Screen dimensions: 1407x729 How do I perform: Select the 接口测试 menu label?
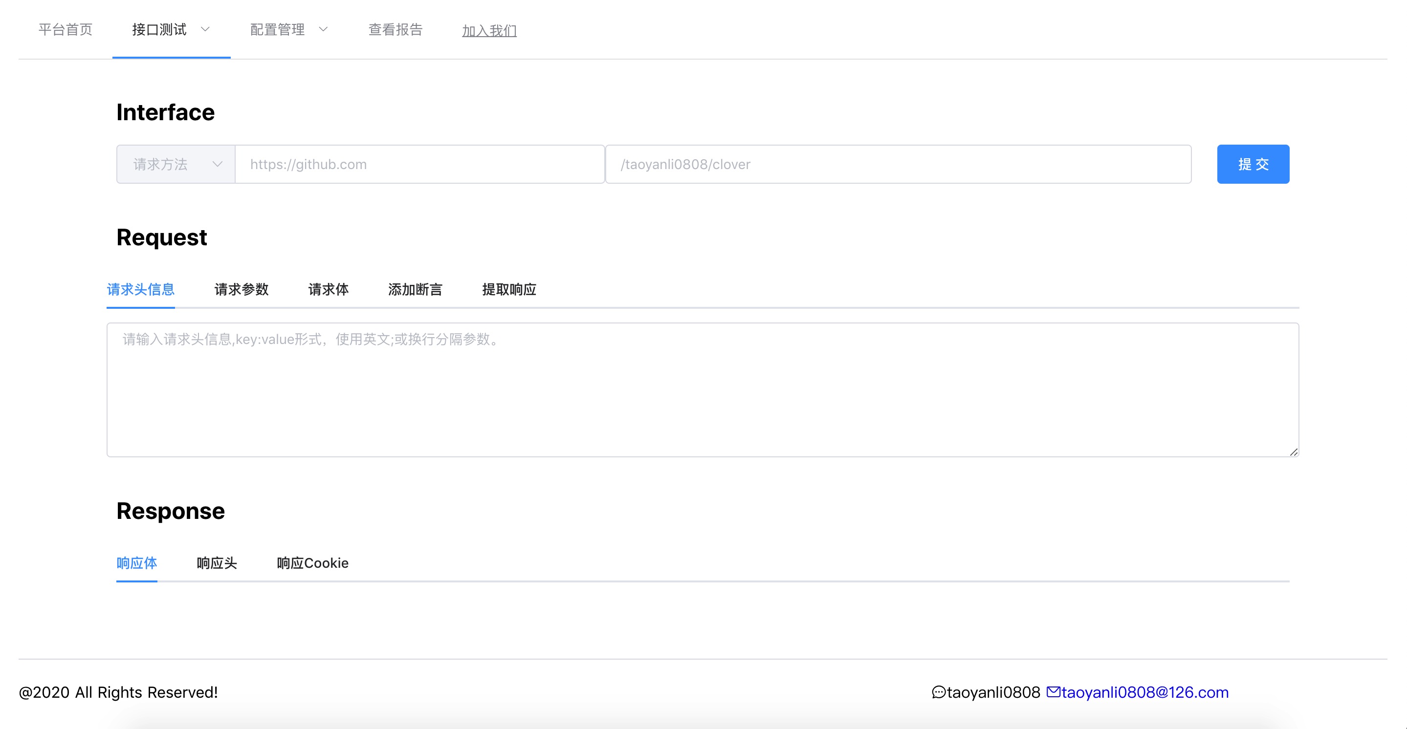[x=159, y=29]
